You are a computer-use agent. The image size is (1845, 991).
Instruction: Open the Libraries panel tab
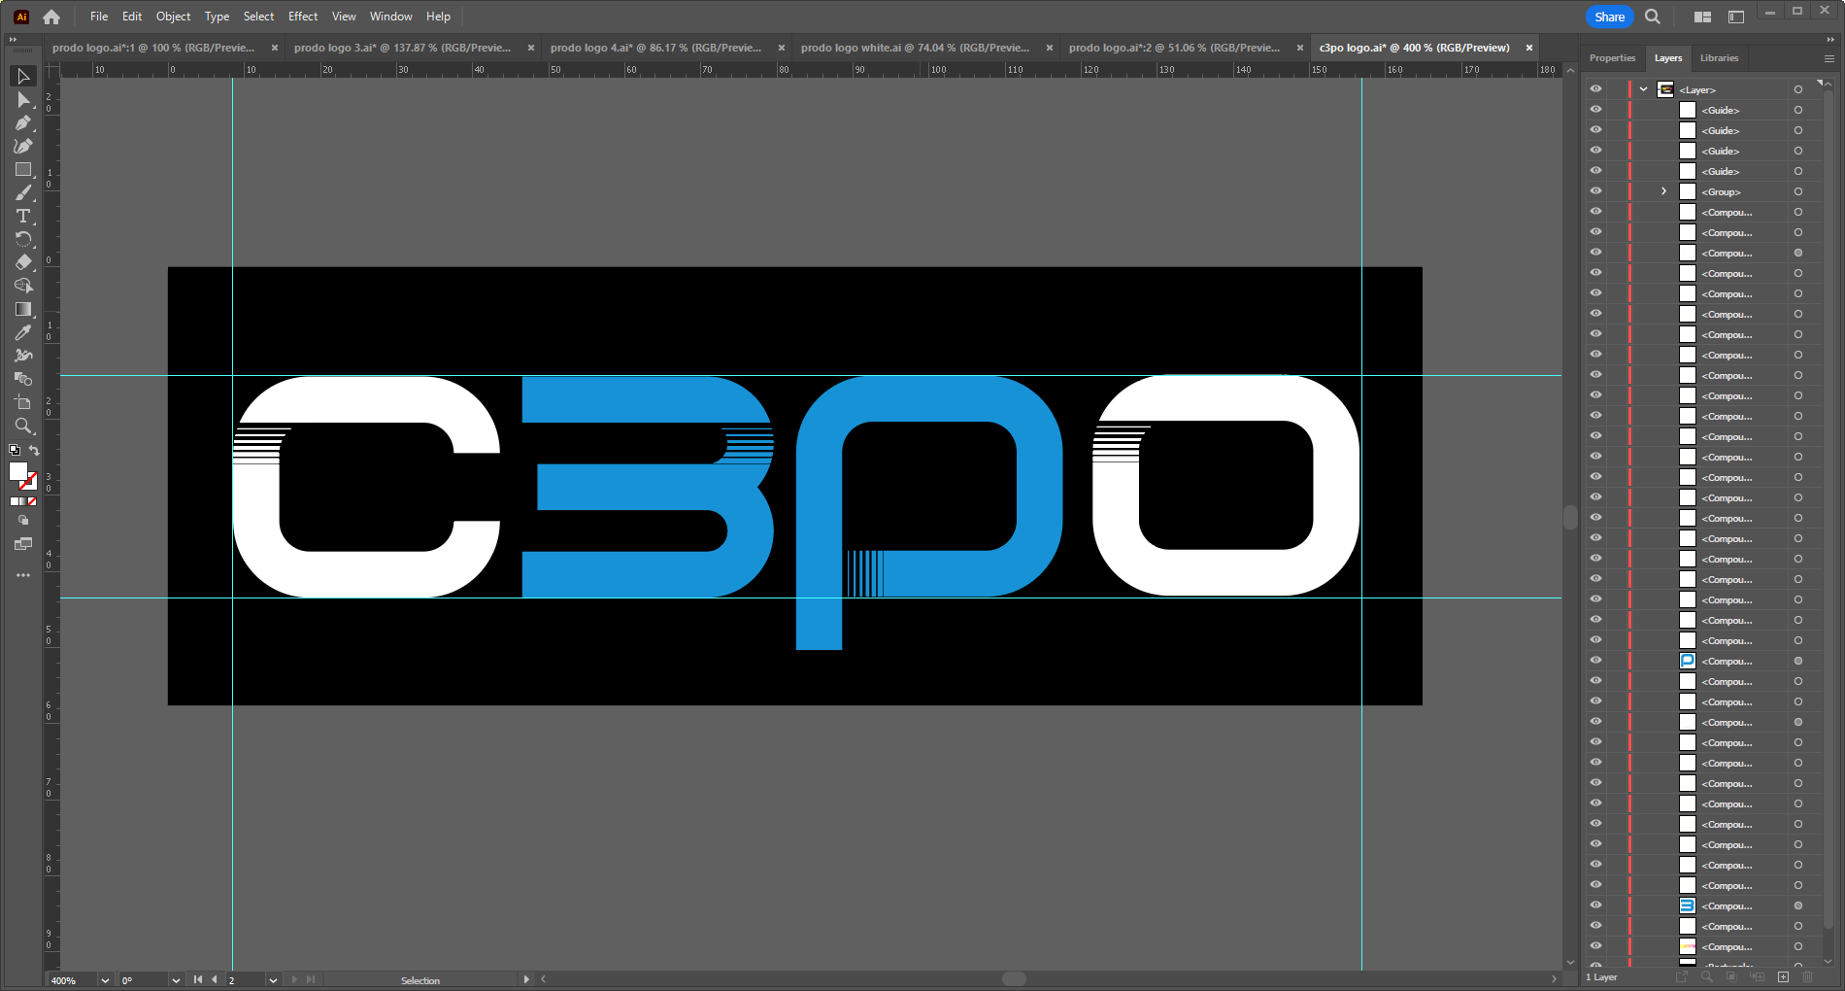[x=1719, y=58]
